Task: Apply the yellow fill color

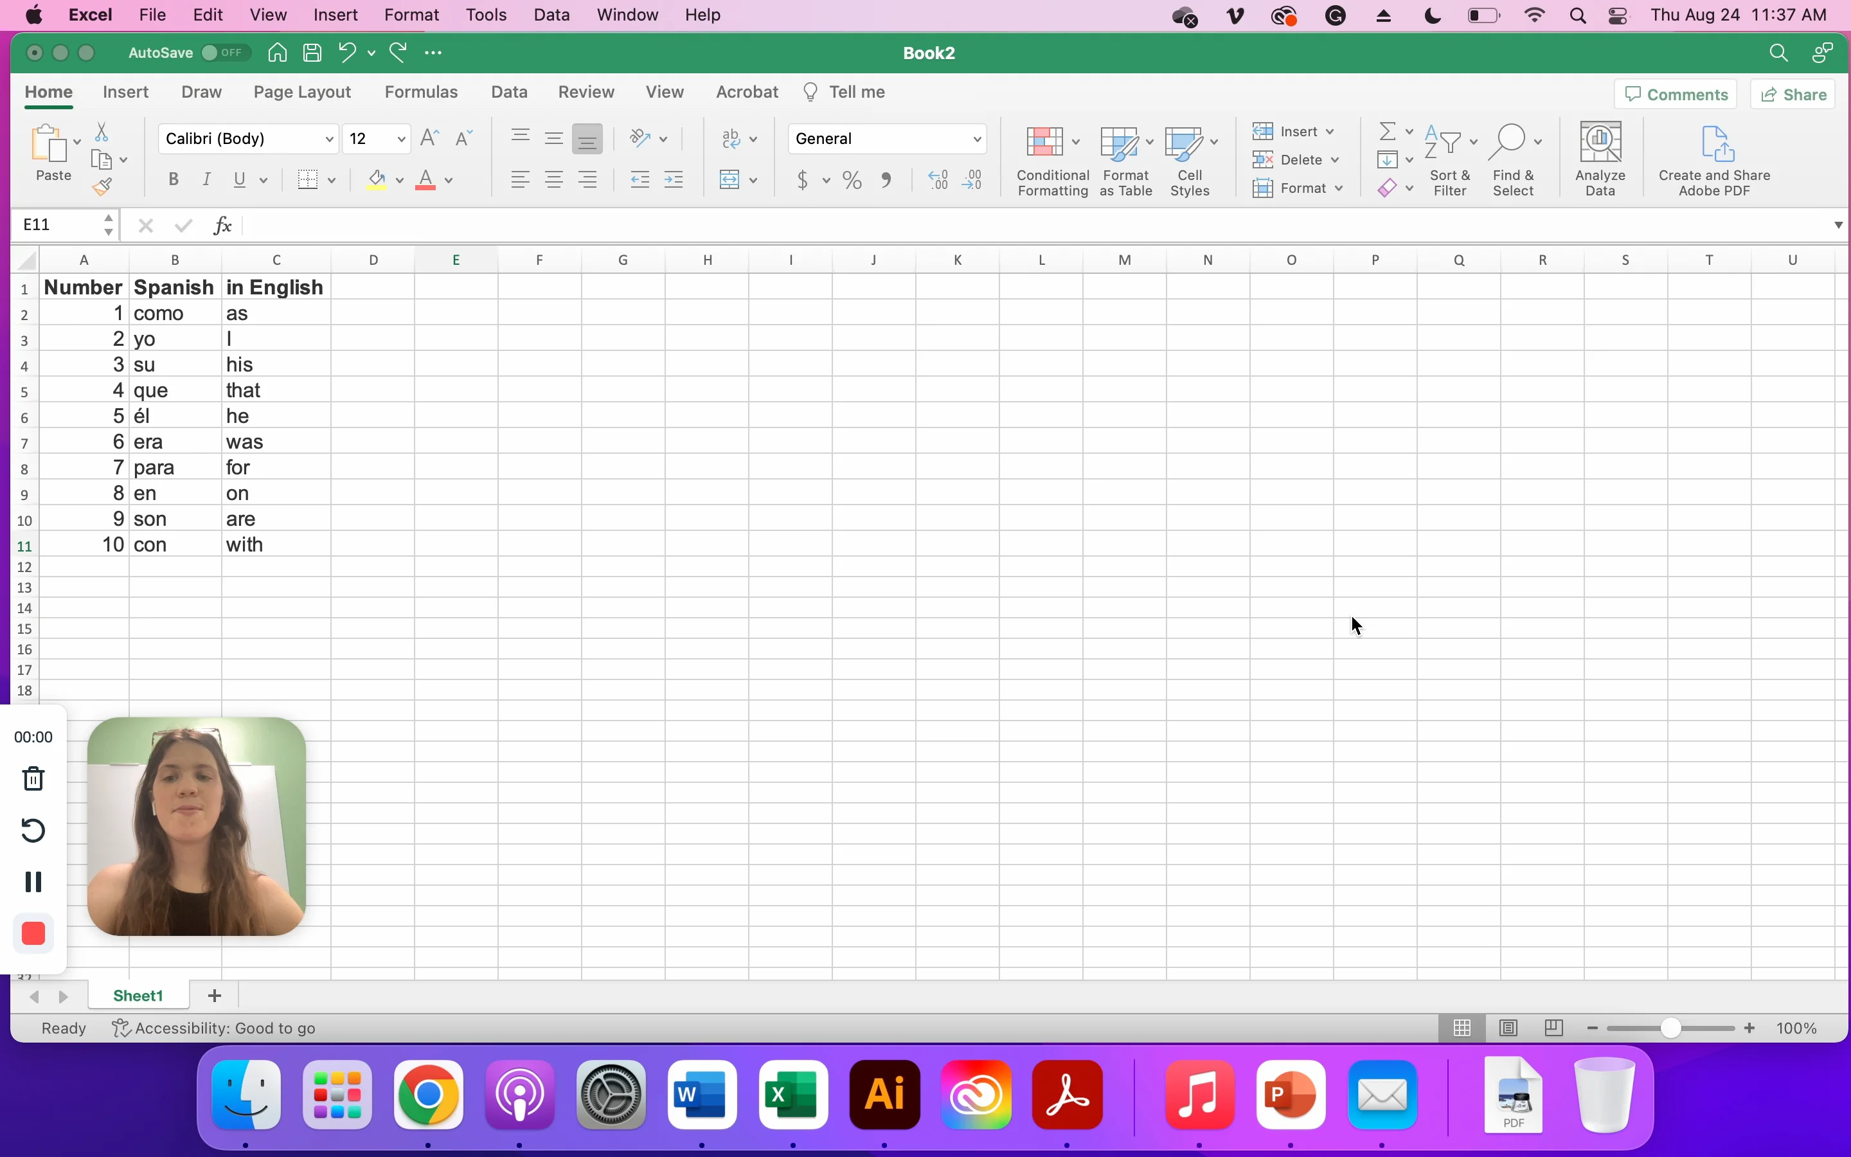Action: click(377, 180)
